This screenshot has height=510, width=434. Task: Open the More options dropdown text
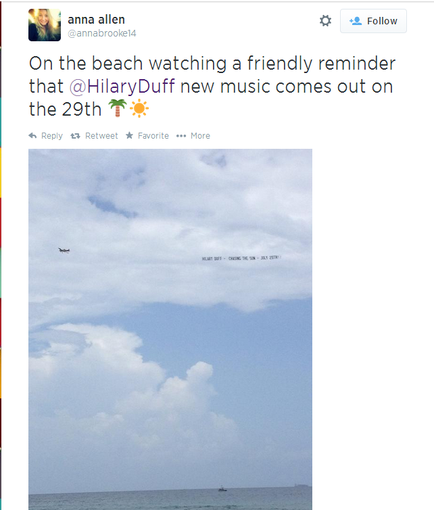200,136
